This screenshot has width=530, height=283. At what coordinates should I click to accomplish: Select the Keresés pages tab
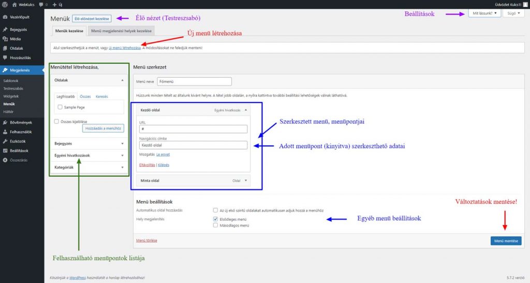pyautogui.click(x=102, y=97)
